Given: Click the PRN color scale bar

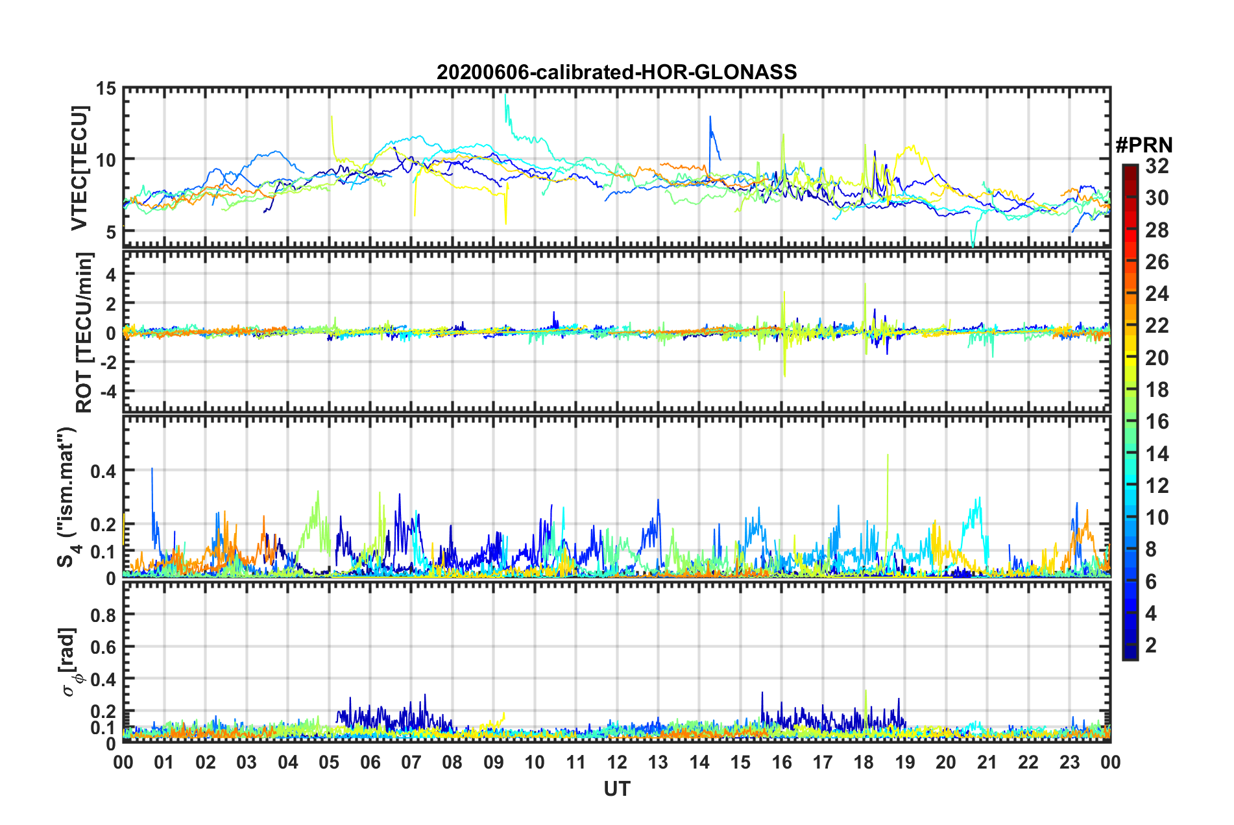Looking at the screenshot, I should tap(1130, 412).
